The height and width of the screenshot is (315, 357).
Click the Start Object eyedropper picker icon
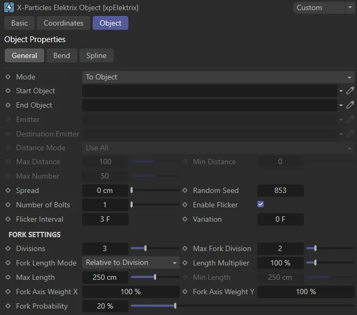pos(350,91)
